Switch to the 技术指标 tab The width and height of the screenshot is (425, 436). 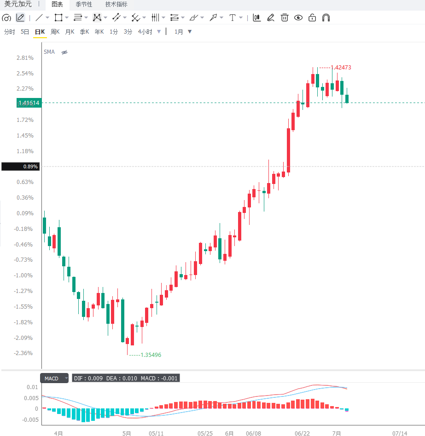(116, 5)
